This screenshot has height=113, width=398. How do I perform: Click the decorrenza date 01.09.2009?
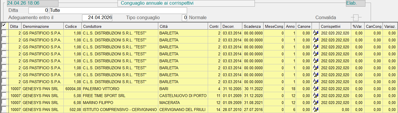coord(232,103)
